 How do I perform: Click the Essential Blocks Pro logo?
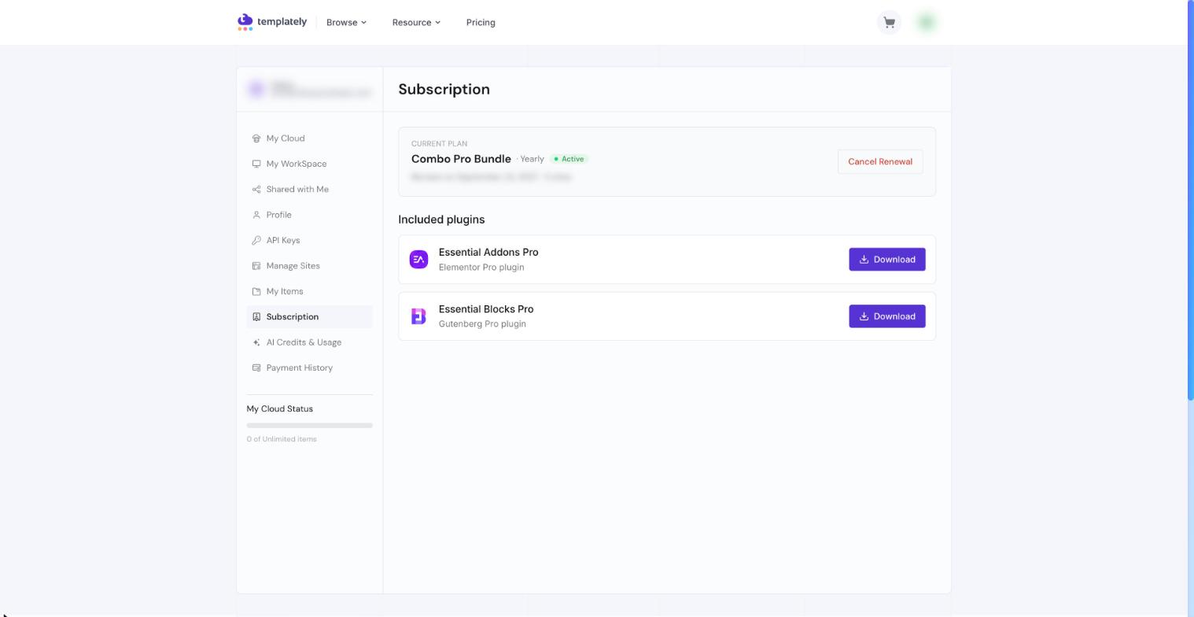pos(418,316)
